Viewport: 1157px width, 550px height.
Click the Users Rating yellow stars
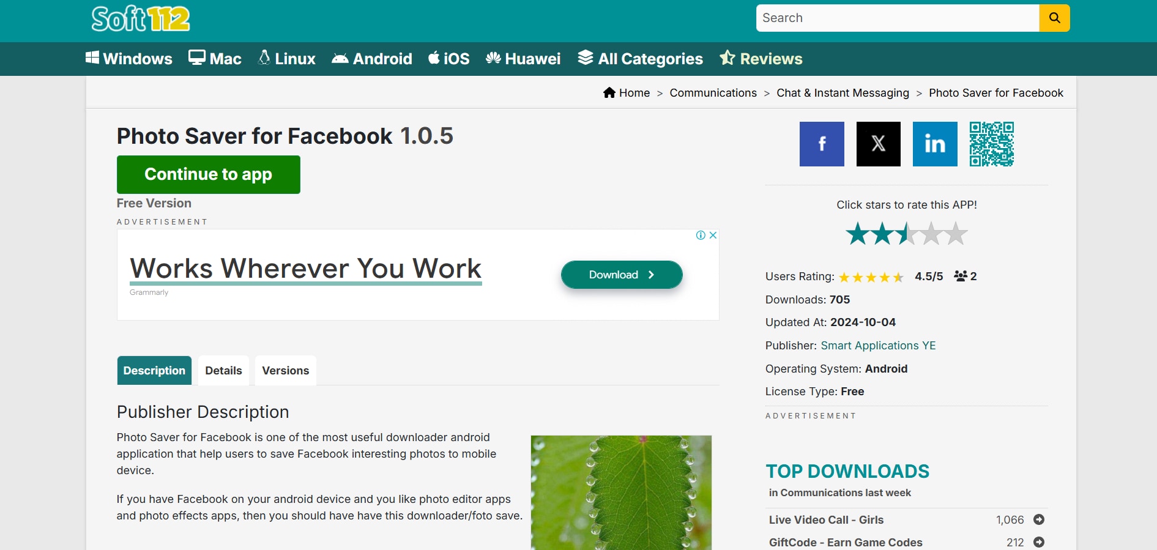point(871,277)
